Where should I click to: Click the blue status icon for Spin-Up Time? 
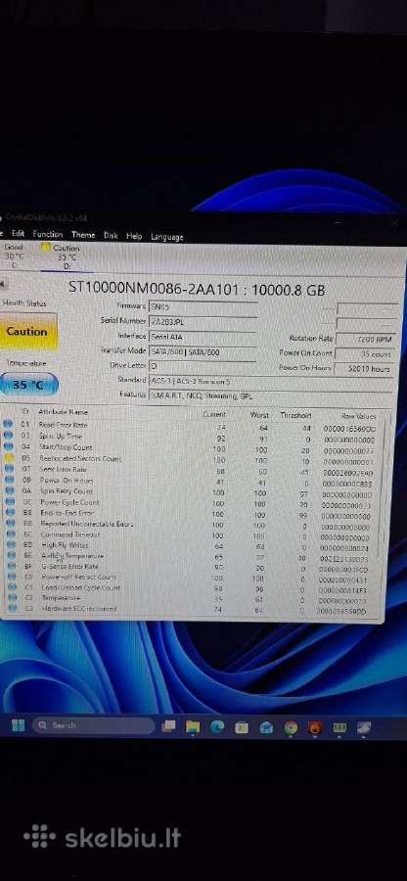pyautogui.click(x=8, y=436)
